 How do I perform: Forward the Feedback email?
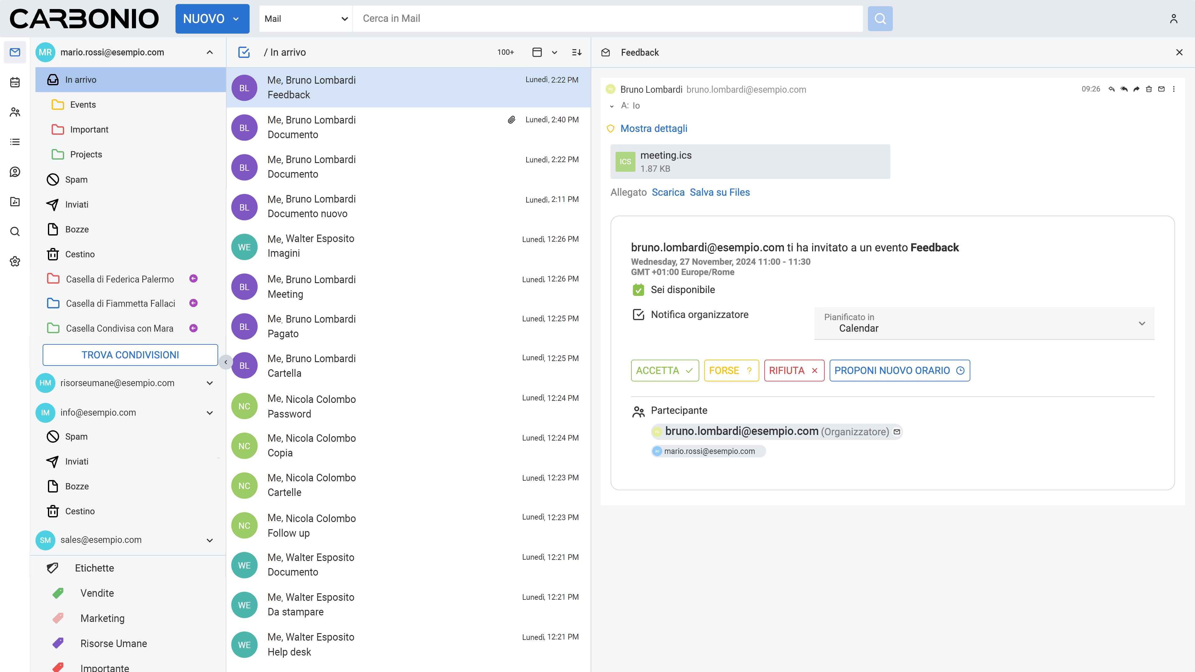[x=1136, y=89]
